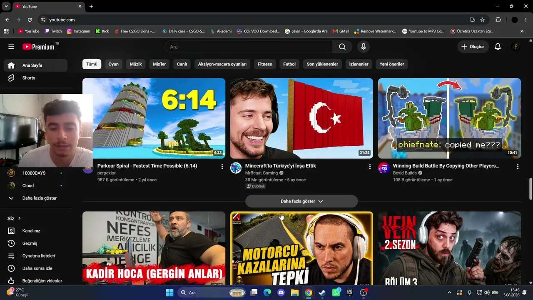Select the 'Oyun' filter chip
Screen dimensions: 533x300
pos(114,64)
